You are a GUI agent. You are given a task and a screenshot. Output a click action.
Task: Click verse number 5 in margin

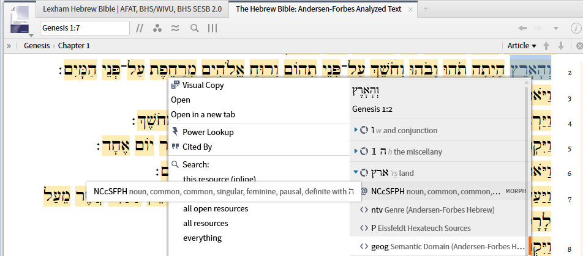coord(570,149)
